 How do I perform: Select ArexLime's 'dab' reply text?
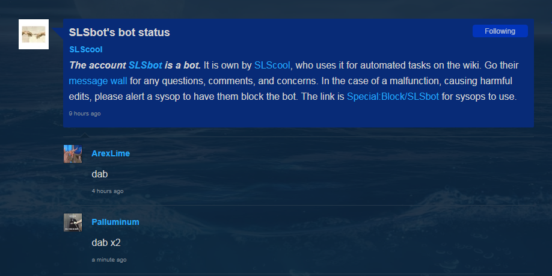(100, 174)
